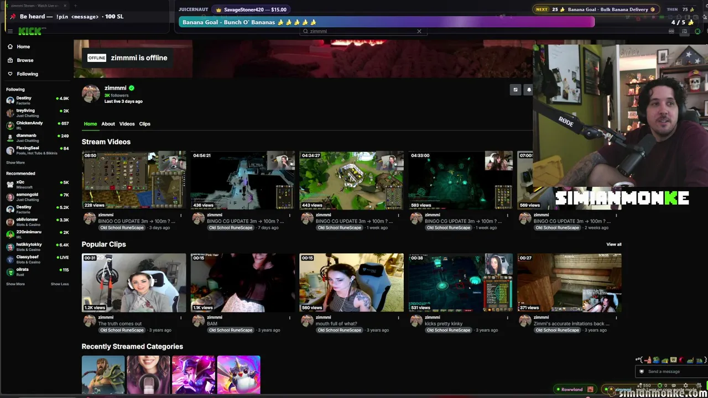Open oilrats recommended channel avatar

click(10, 272)
